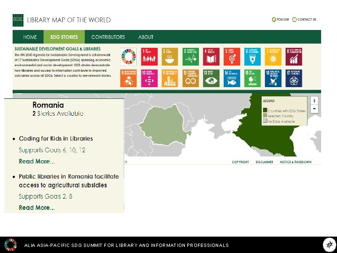Image resolution: width=337 pixels, height=253 pixels.
Task: Open the Contributors tab
Action: [x=108, y=37]
